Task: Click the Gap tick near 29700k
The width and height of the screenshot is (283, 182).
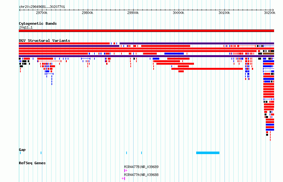Action: click(x=41, y=153)
